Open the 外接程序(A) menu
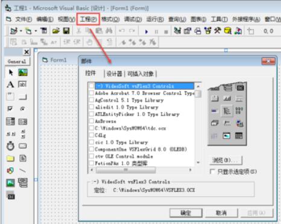This screenshot has width=281, height=224. click(246, 19)
